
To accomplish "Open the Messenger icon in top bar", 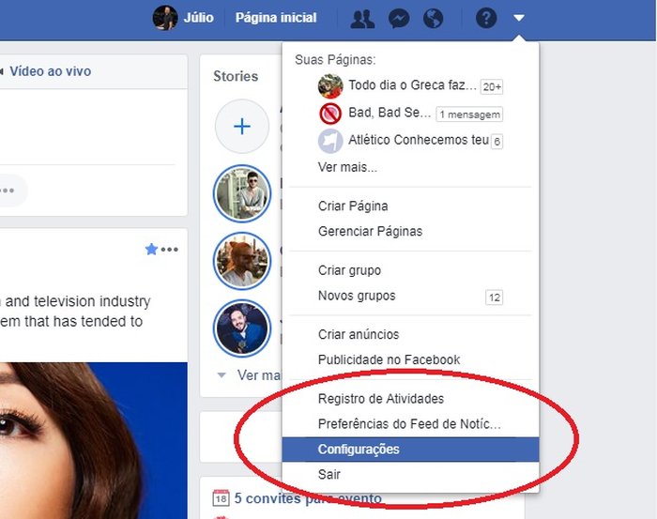I will pos(399,19).
